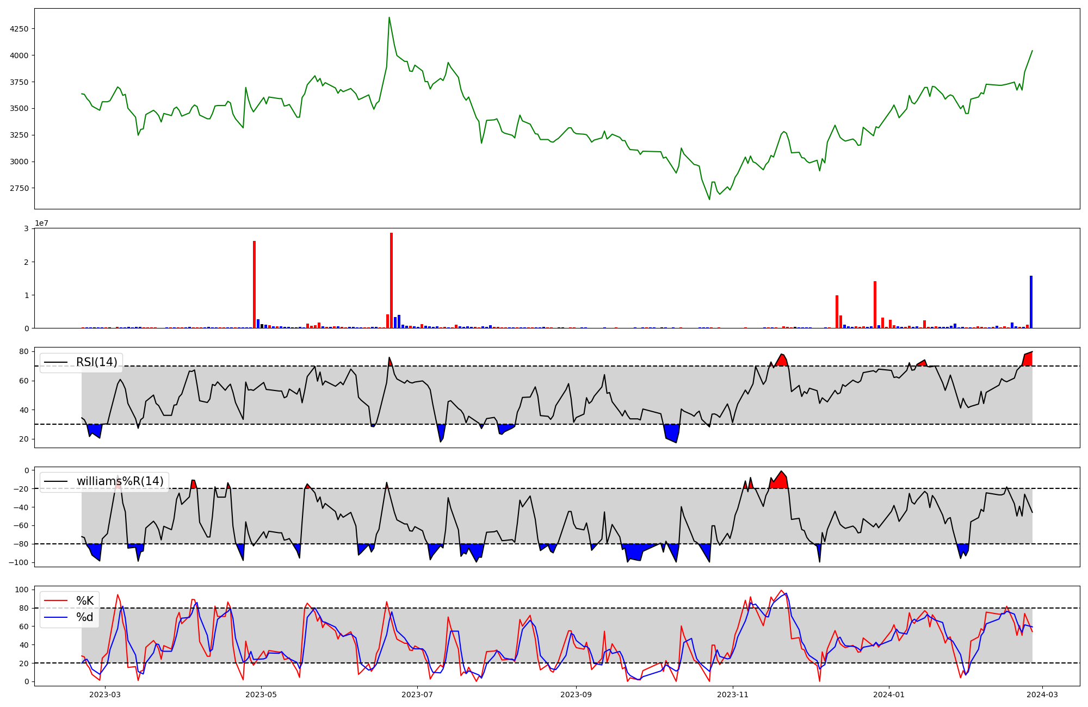Click blue %d line sample in legend
1088x707 pixels.
pyautogui.click(x=55, y=617)
